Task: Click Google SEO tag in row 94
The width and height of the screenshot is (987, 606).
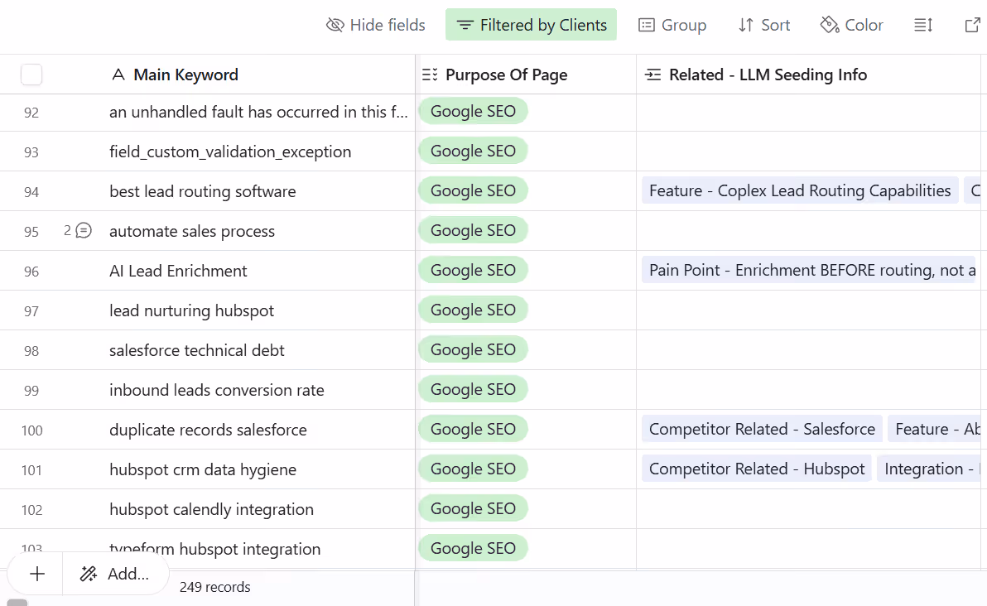Action: pyautogui.click(x=474, y=190)
